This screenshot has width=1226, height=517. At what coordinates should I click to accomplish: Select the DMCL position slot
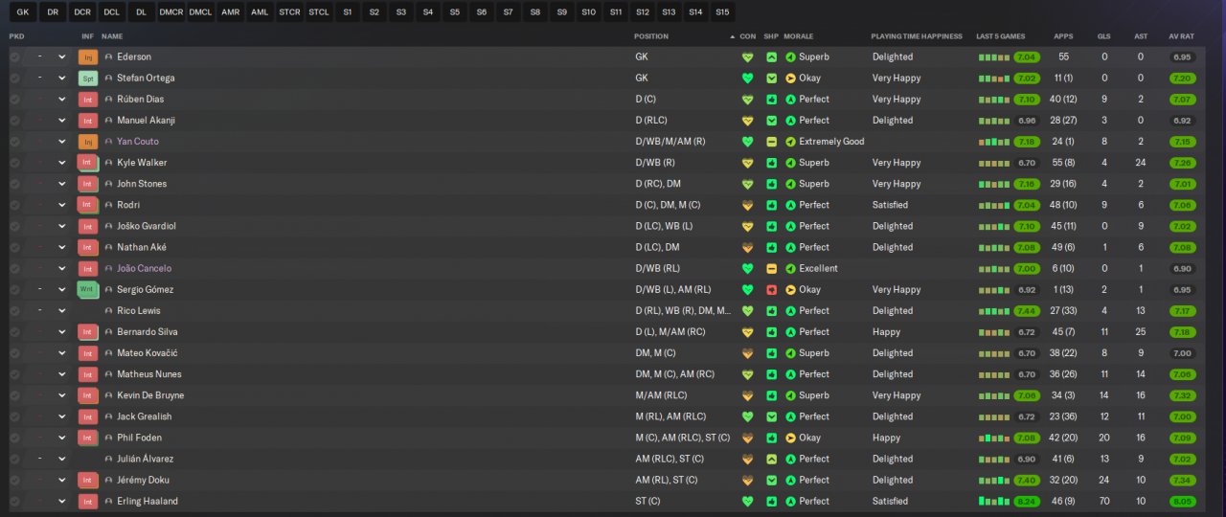point(200,12)
